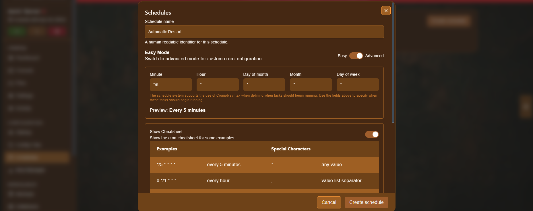Select the Day of week field

[358, 85]
